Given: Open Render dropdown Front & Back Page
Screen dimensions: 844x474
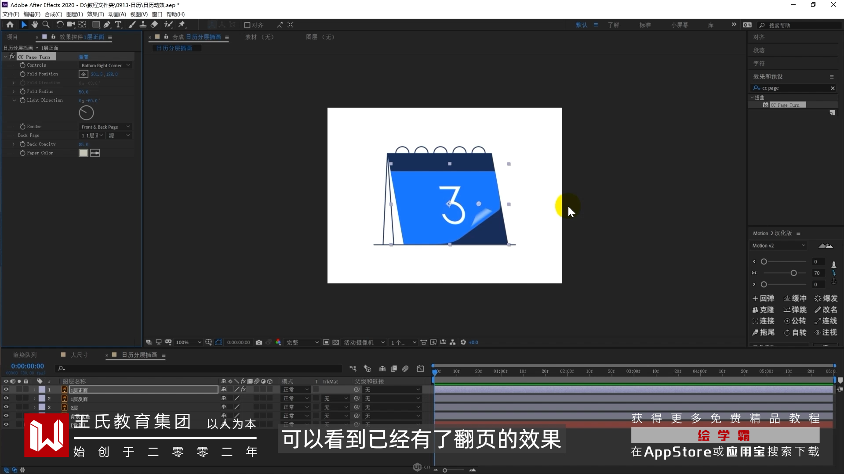Looking at the screenshot, I should (x=105, y=127).
